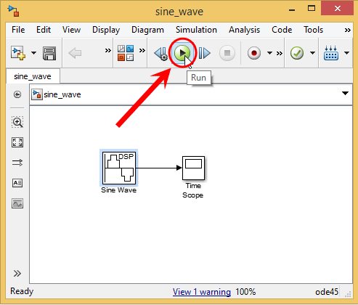The image size is (358, 305).
Task: Click the Back navigation arrow in the toolbar
Action: point(75,53)
